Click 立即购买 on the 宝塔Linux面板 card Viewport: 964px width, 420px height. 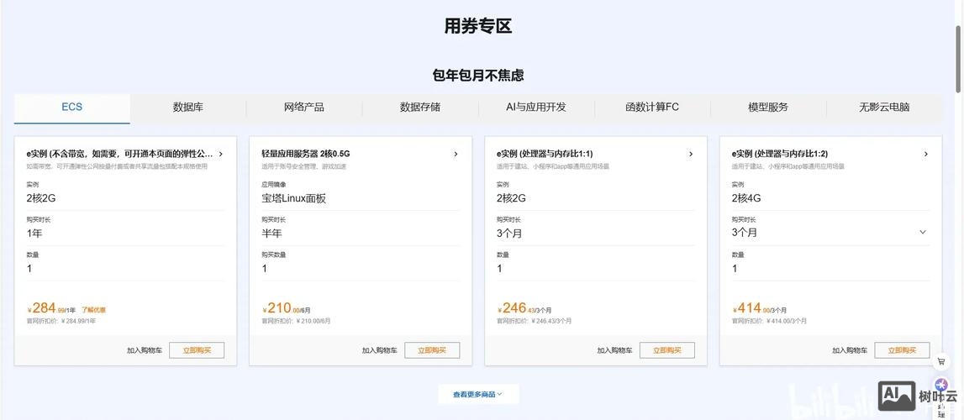[x=432, y=350]
